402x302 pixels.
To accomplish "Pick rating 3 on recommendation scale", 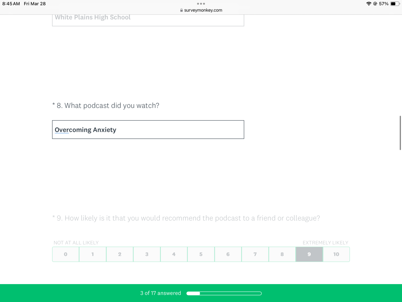I will coord(147,254).
